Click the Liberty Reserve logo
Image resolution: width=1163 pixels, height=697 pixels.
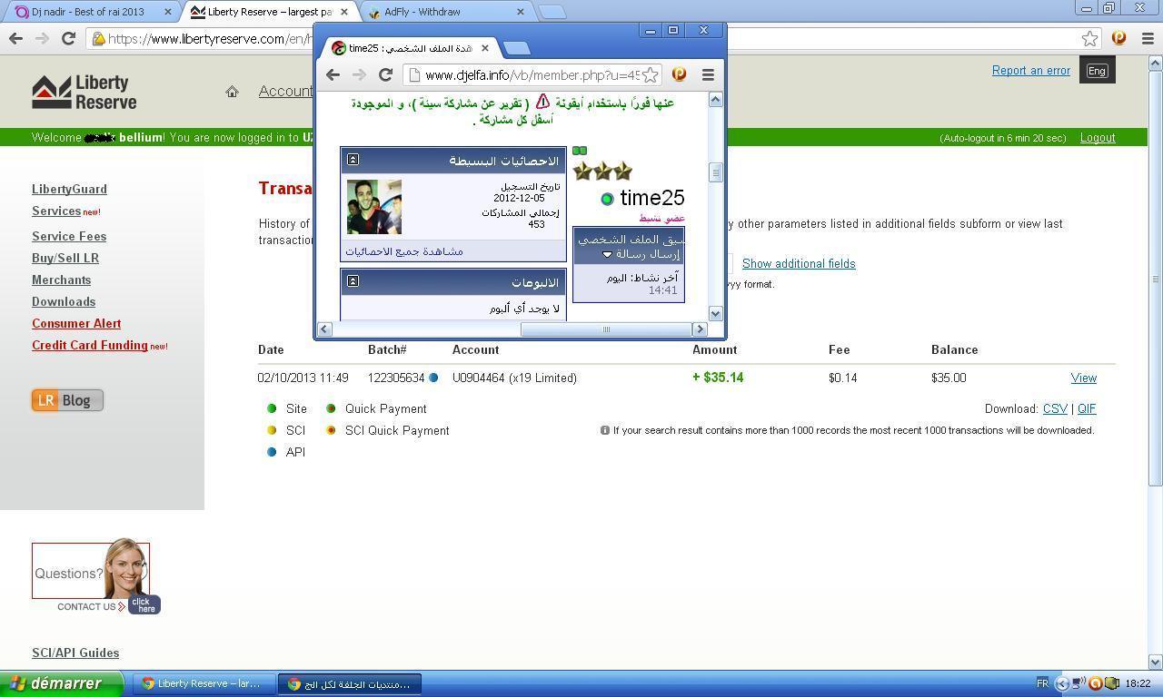(84, 92)
